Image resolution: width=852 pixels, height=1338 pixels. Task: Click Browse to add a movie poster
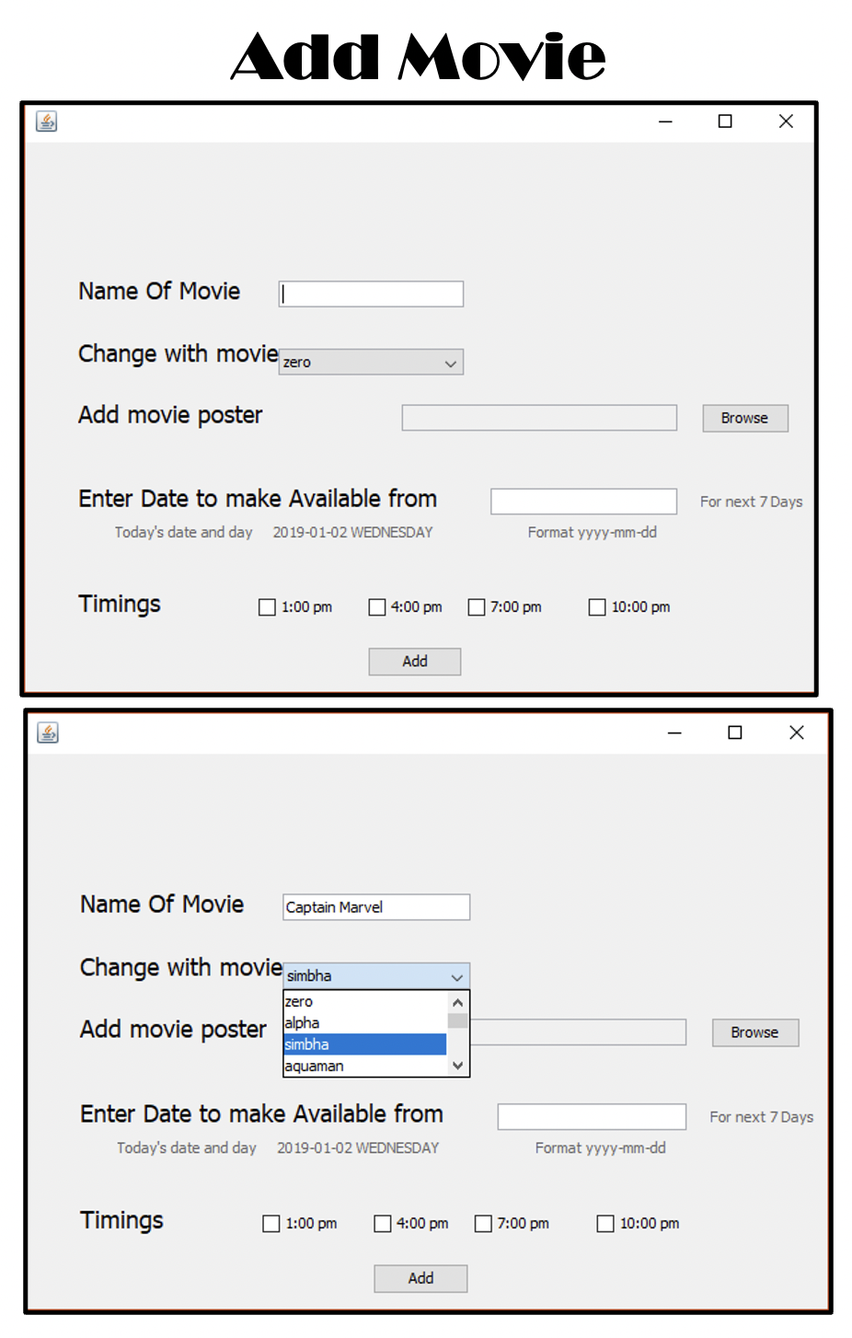744,418
